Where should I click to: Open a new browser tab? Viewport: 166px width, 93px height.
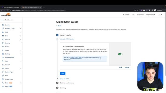(44, 7)
